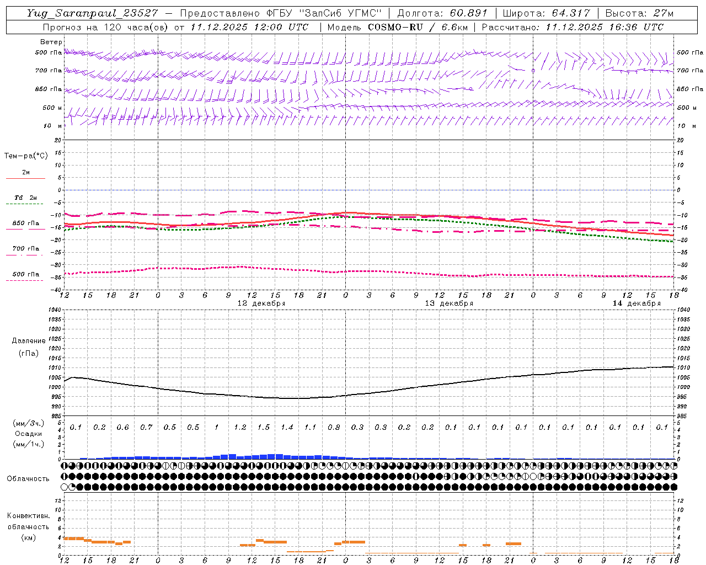
Task: Click the "Облачность" cloudiness label
Action: (x=28, y=479)
